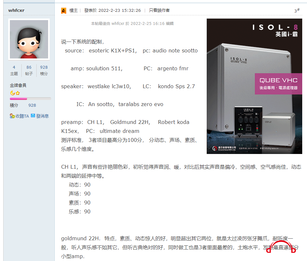Click the orange 樓主 poster icon
This screenshot has height=261, width=307.
(x=64, y=11)
